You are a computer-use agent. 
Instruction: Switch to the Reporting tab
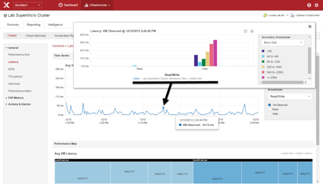point(33,24)
